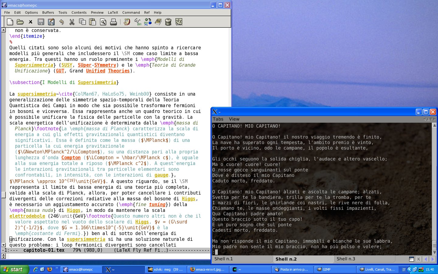The width and height of the screenshot is (438, 274).
Task: Print the buffer using the printer icon
Action: 113,22
